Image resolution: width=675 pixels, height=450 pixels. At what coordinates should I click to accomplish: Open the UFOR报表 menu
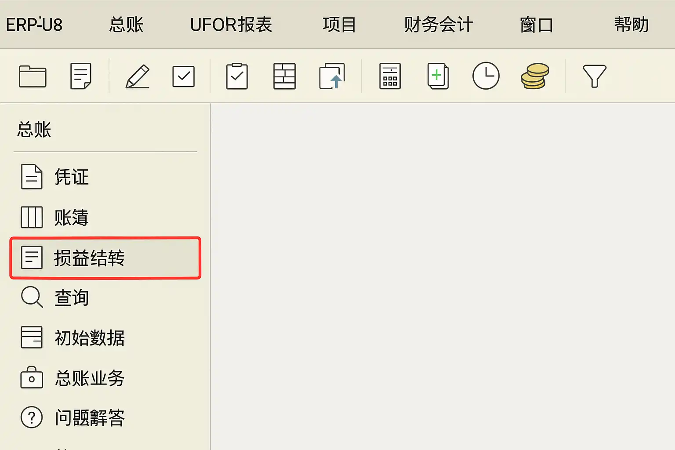231,25
